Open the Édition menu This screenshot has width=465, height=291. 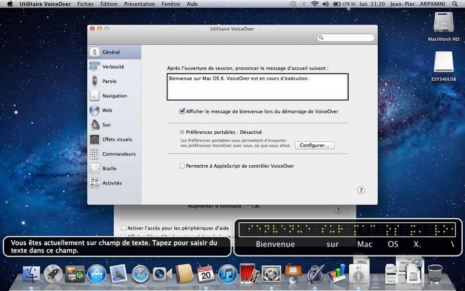coord(109,4)
